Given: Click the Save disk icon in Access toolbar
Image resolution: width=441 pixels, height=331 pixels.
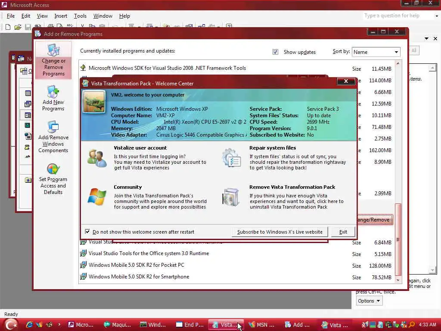Looking at the screenshot, I should point(28,27).
